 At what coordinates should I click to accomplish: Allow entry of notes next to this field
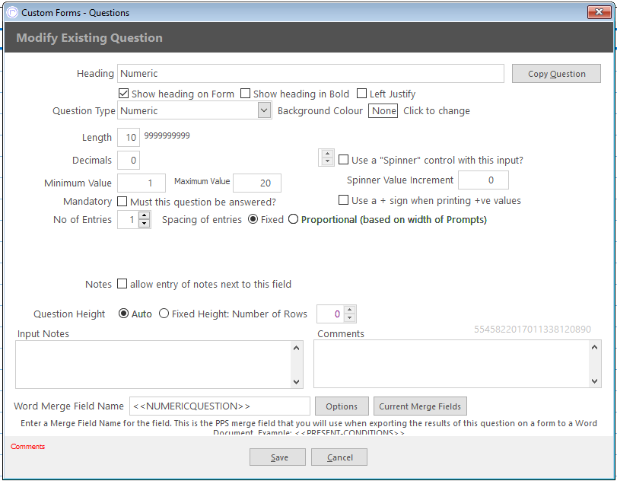click(x=122, y=284)
